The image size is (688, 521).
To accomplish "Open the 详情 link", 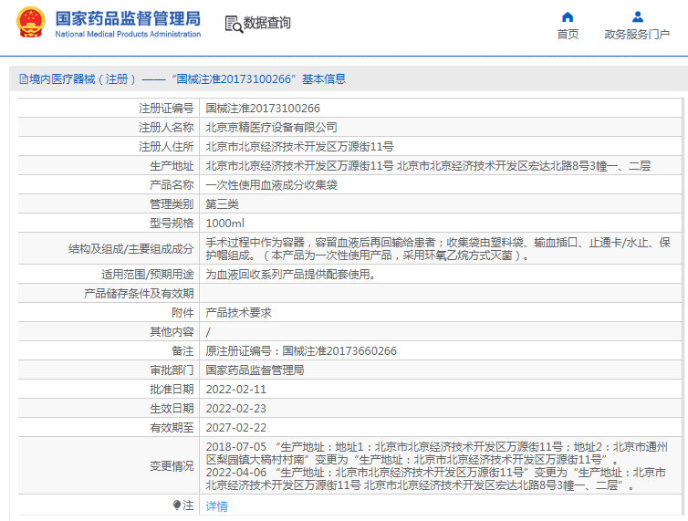I will pyautogui.click(x=217, y=506).
